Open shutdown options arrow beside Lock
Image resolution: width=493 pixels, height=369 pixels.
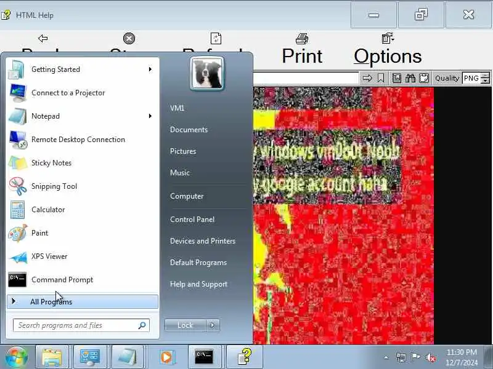click(213, 325)
